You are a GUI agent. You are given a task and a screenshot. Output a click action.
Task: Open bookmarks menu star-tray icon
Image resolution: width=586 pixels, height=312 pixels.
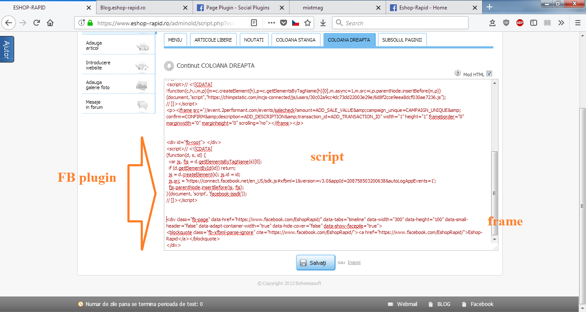492,23
